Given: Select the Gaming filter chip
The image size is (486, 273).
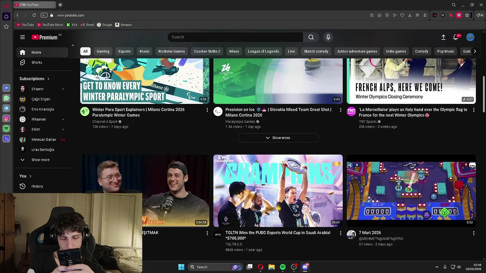Looking at the screenshot, I should (103, 52).
